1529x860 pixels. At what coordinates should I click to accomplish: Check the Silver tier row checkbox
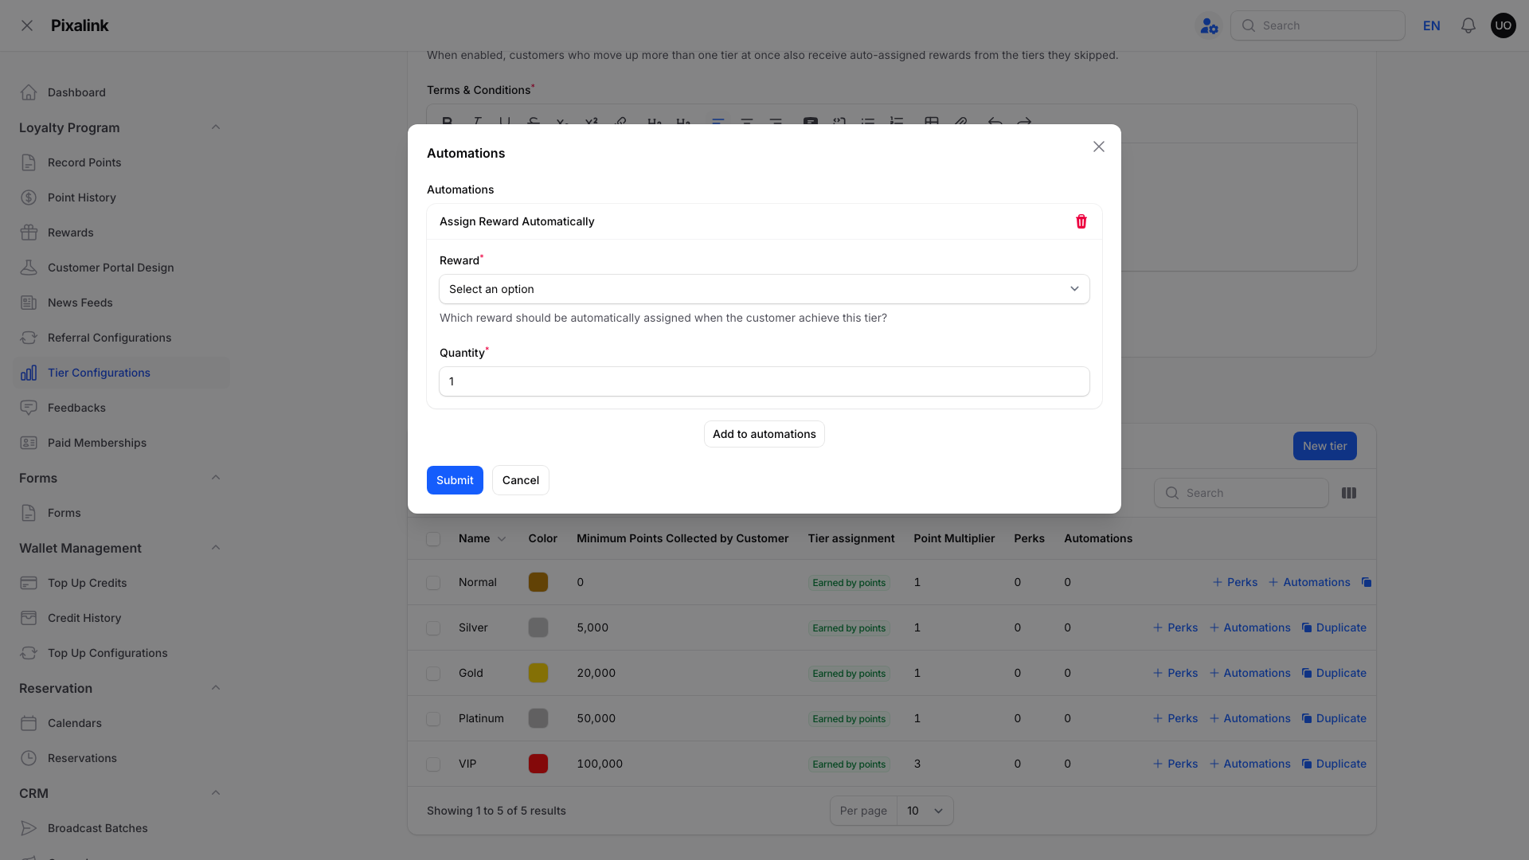433,628
